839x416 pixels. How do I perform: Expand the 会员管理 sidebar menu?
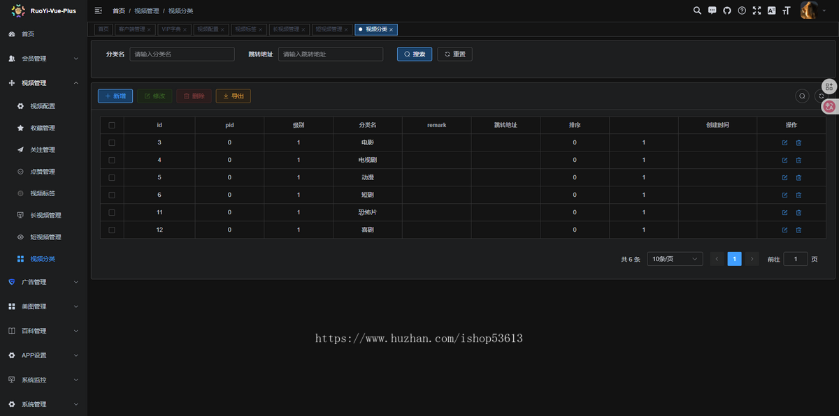pyautogui.click(x=43, y=59)
